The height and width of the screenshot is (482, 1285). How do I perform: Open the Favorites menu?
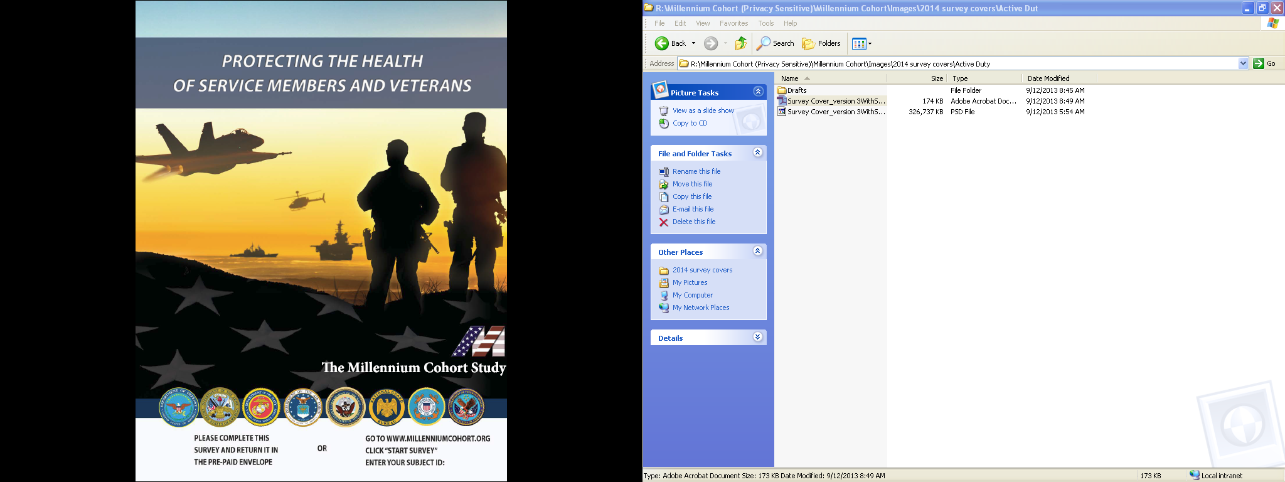pyautogui.click(x=733, y=23)
